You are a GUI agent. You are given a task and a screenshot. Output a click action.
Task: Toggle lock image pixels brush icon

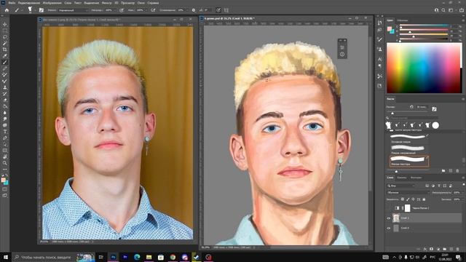point(408,199)
